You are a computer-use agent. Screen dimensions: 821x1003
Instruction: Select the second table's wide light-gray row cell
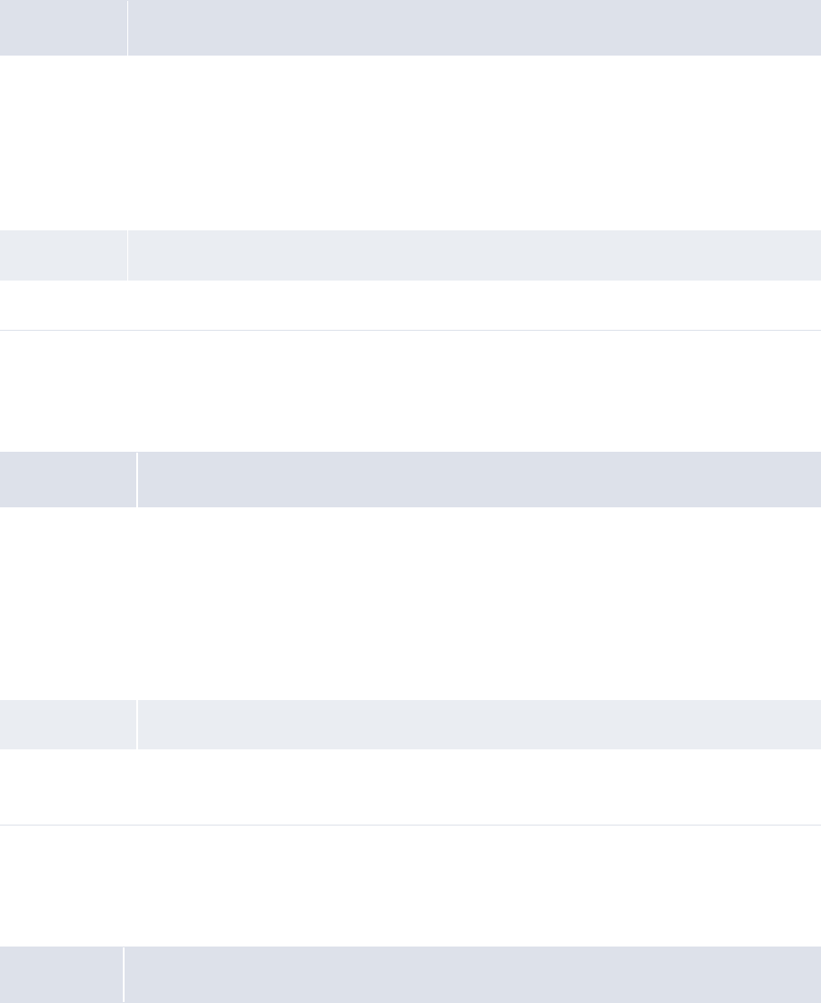click(x=479, y=724)
